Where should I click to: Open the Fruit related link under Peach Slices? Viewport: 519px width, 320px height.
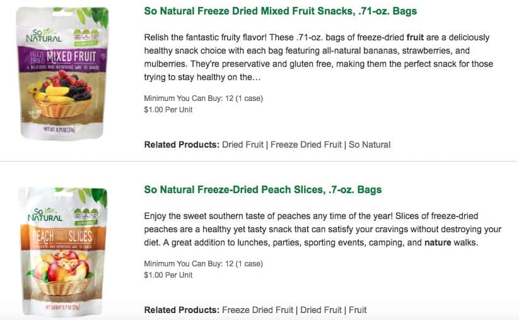pyautogui.click(x=358, y=310)
